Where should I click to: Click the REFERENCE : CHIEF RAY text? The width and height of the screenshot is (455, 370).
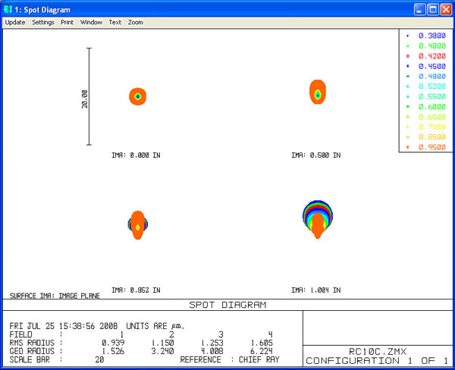click(x=230, y=360)
